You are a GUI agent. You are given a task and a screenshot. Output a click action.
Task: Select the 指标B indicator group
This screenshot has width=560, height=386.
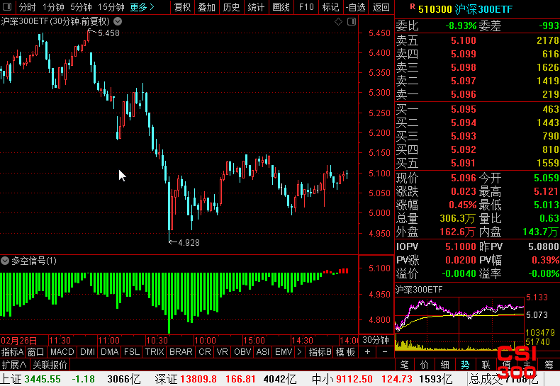320,352
